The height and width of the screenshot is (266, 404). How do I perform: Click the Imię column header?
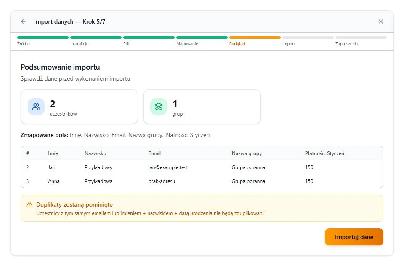pyautogui.click(x=53, y=153)
